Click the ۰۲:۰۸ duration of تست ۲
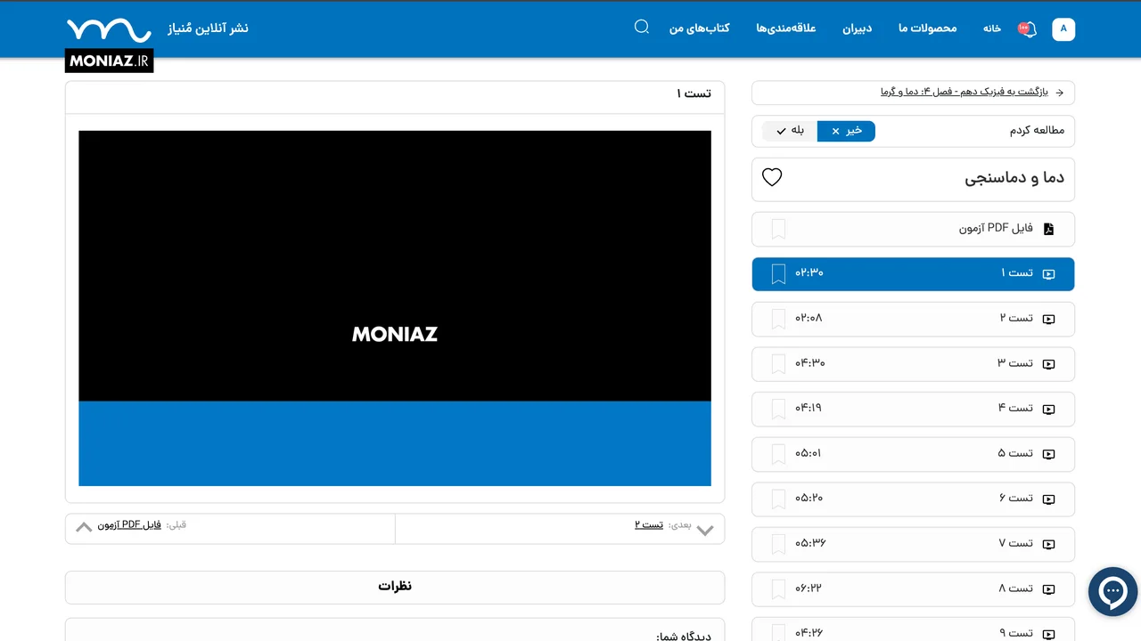Viewport: 1141px width, 641px height. click(x=809, y=318)
